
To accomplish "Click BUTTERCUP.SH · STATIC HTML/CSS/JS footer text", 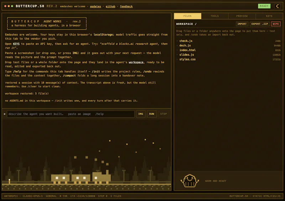I will tap(255, 196).
